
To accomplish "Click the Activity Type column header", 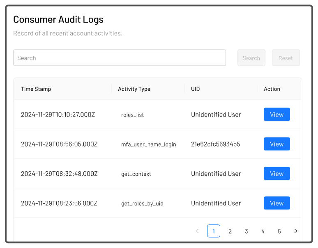I will tap(134, 89).
